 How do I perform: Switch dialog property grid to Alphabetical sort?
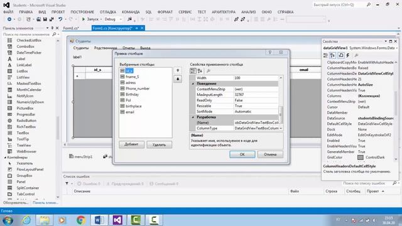[x=200, y=71]
